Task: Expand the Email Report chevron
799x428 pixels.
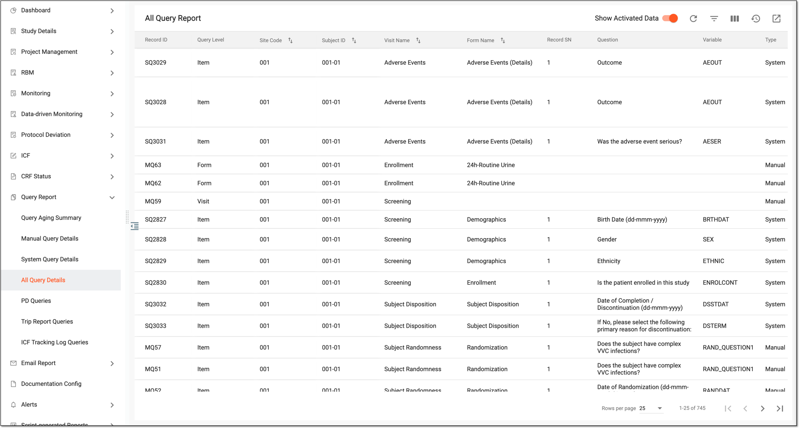Action: point(112,363)
